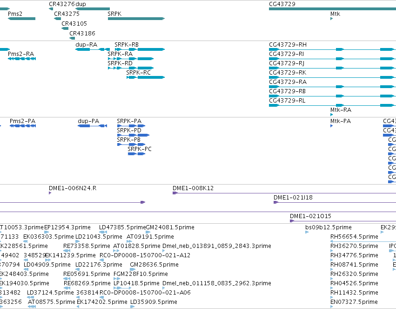The height and width of the screenshot is (309, 396).
Task: Open the SRPK-PA protein label
Action: pos(129,121)
